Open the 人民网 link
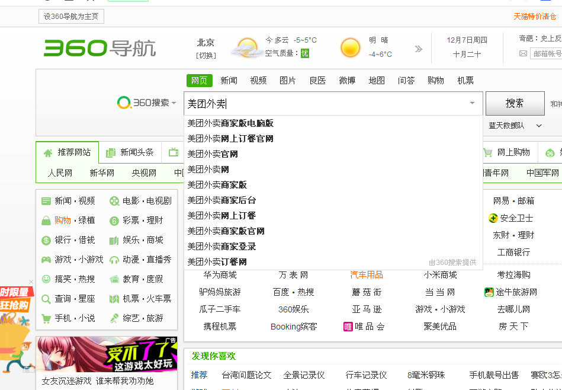The width and height of the screenshot is (562, 390). (x=60, y=173)
